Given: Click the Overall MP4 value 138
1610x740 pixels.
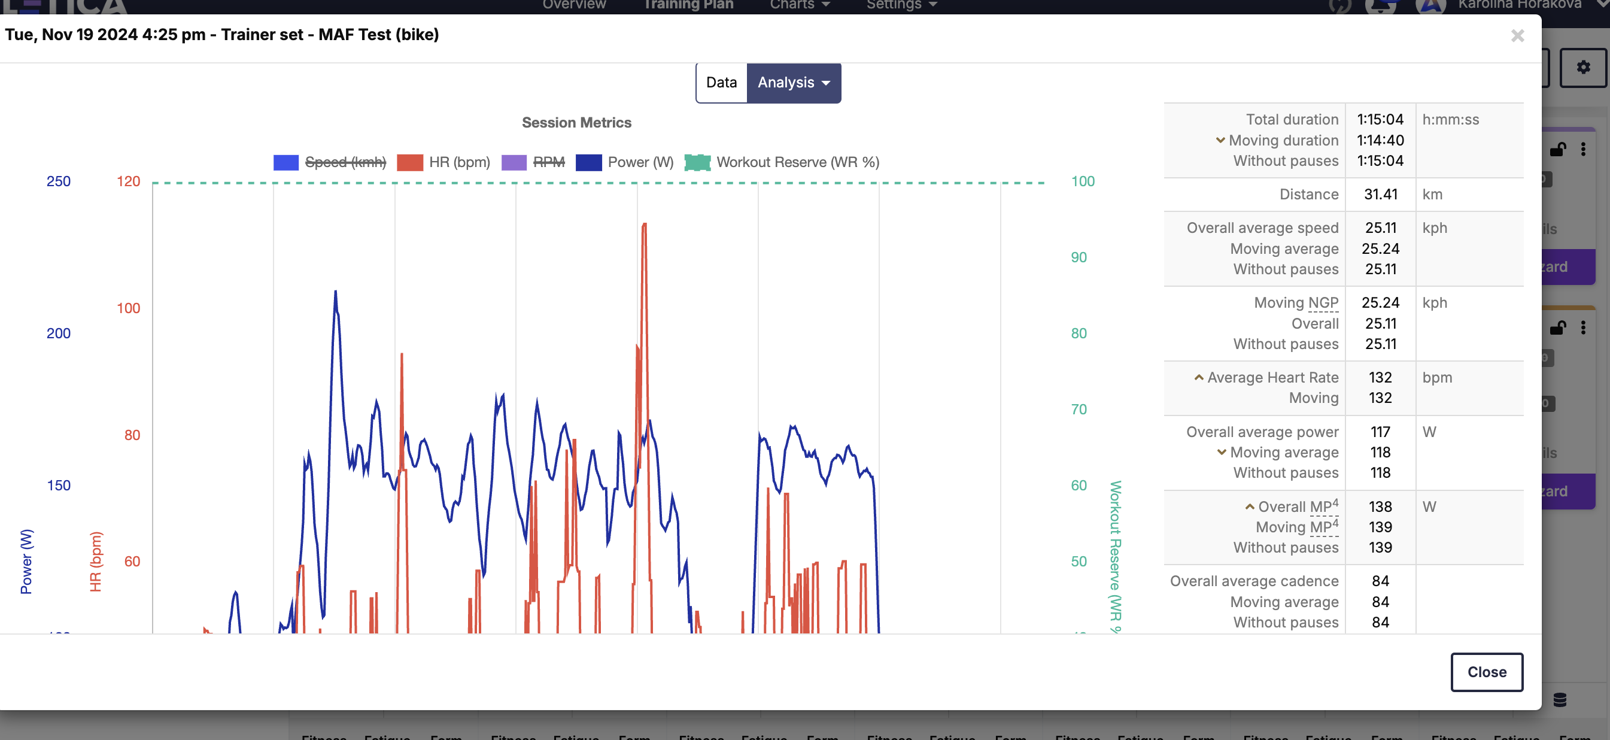Looking at the screenshot, I should [1380, 507].
